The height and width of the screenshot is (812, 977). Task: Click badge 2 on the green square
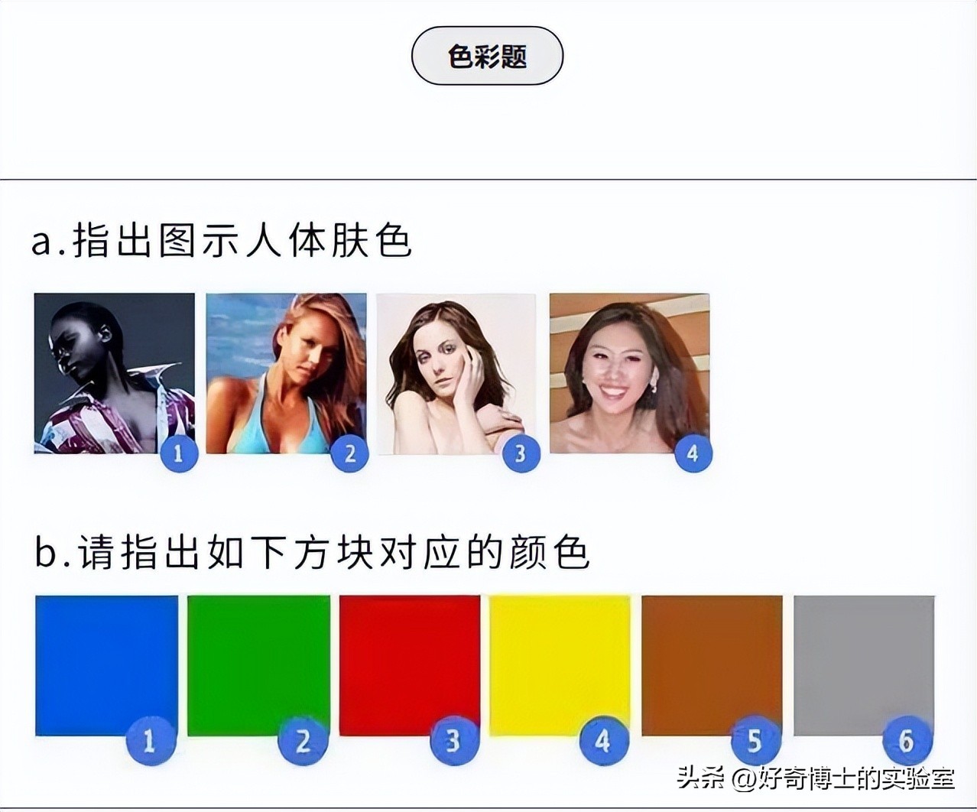click(302, 740)
